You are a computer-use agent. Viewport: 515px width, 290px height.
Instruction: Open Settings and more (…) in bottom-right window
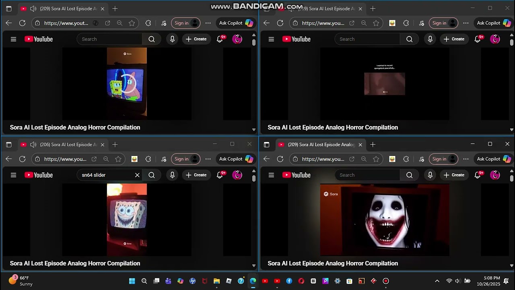[x=466, y=159]
